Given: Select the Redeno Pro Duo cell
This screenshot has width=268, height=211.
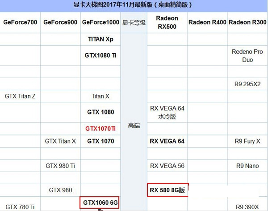Looking at the screenshot, I should point(247,55).
